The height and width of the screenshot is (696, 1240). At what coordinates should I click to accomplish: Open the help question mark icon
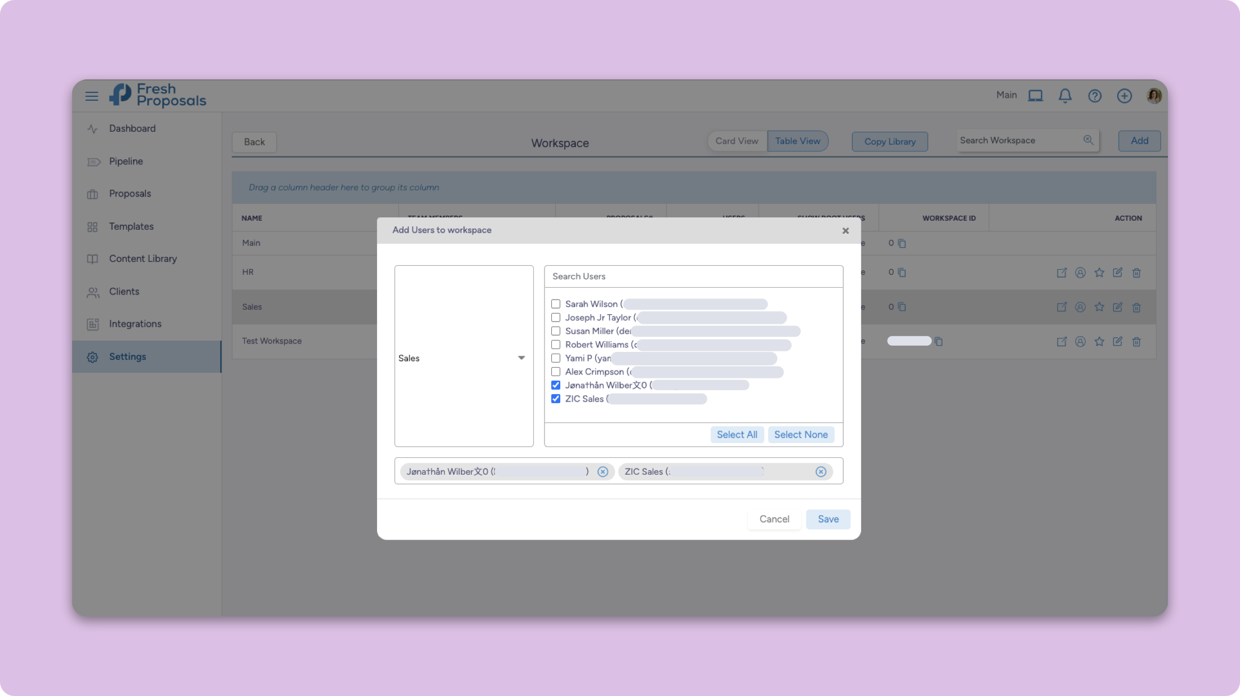[1095, 96]
